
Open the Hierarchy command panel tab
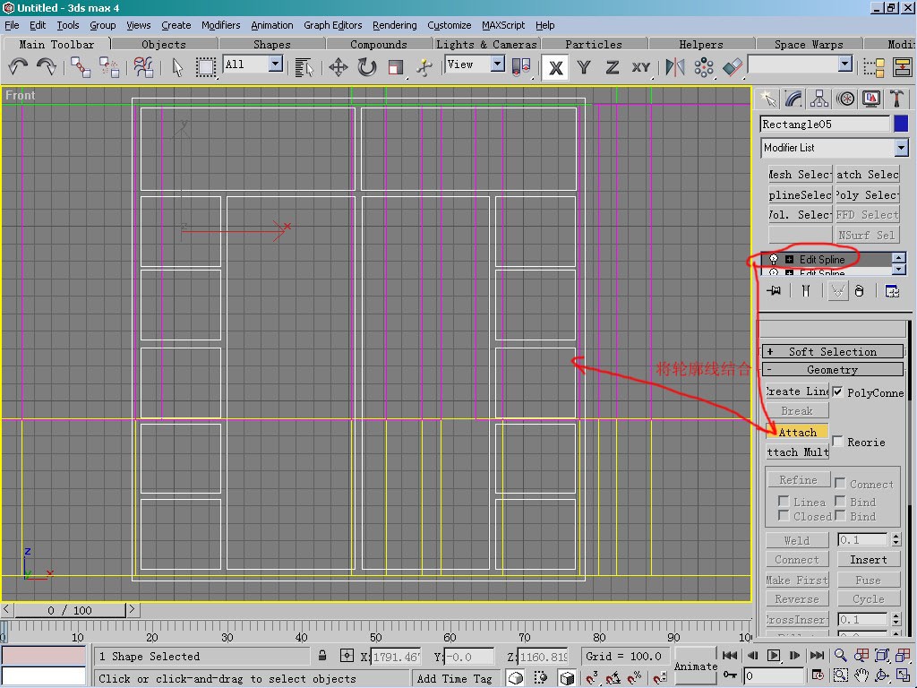tap(818, 99)
